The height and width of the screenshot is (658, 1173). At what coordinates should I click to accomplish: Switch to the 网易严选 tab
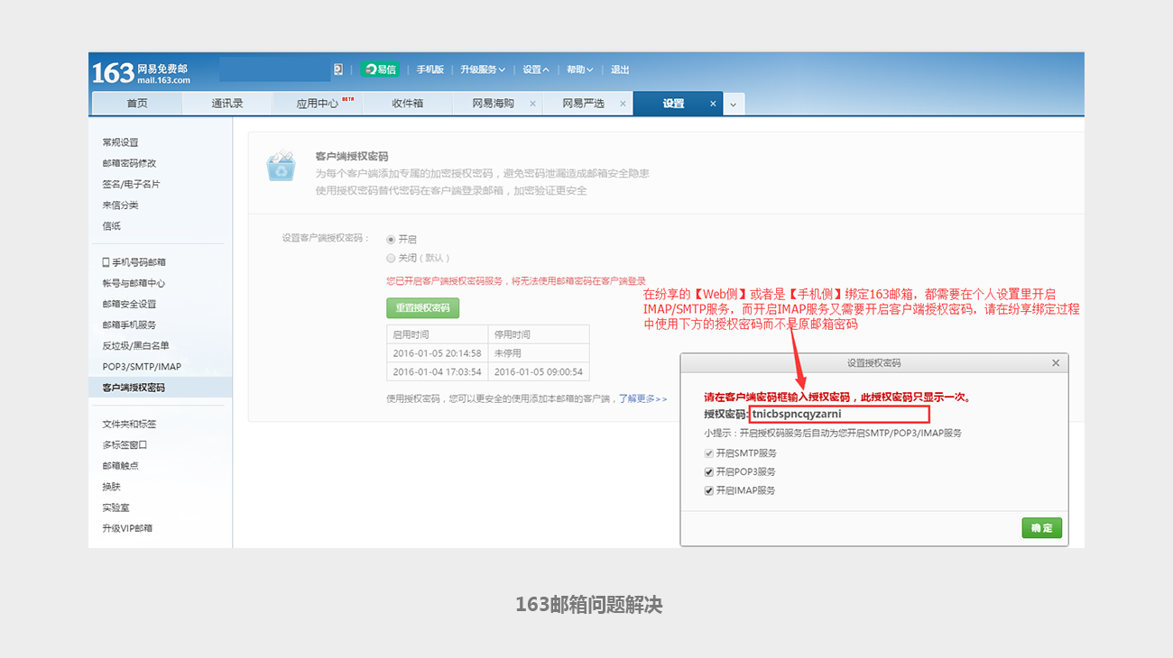click(x=583, y=104)
